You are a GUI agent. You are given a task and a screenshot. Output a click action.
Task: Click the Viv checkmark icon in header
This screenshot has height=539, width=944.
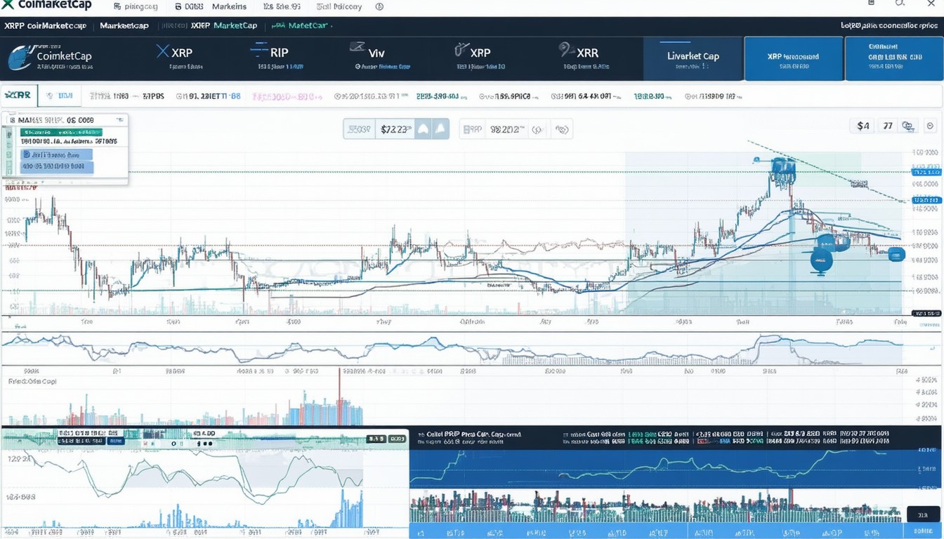[x=357, y=49]
